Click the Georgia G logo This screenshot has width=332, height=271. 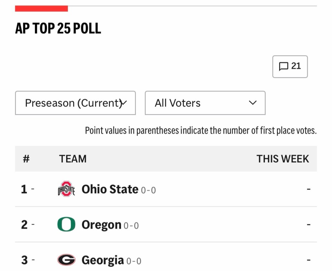[x=66, y=260]
